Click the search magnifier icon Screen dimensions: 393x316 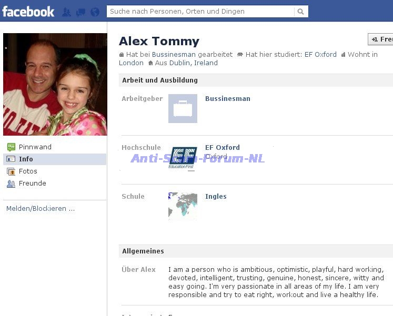[x=301, y=12]
